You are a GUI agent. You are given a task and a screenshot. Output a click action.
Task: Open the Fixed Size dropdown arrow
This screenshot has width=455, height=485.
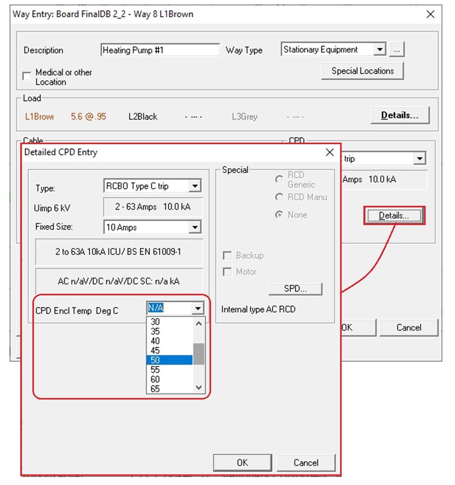(195, 228)
